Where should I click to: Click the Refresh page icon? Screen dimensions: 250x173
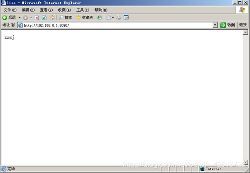click(x=44, y=18)
